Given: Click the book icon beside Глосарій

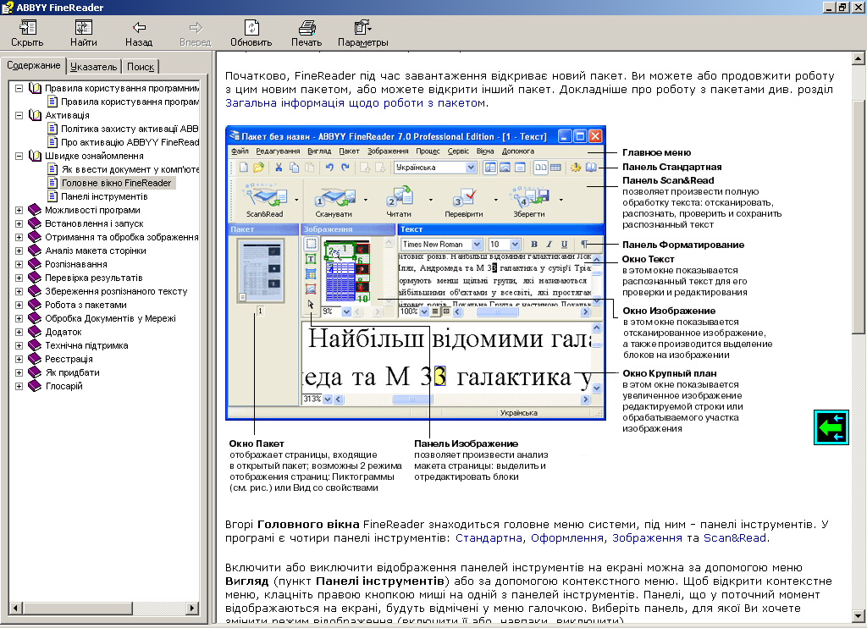Looking at the screenshot, I should (35, 386).
